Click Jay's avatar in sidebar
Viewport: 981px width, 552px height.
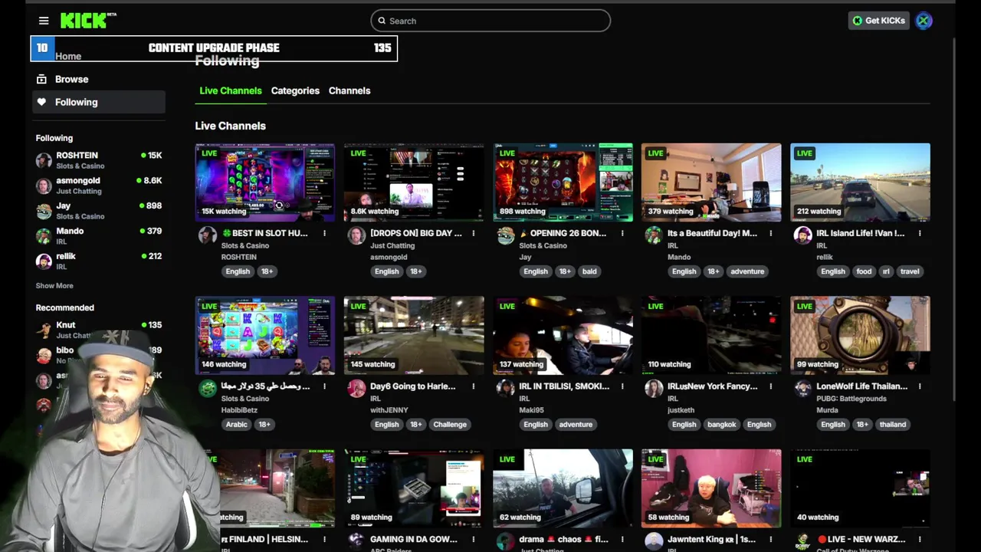pos(44,211)
